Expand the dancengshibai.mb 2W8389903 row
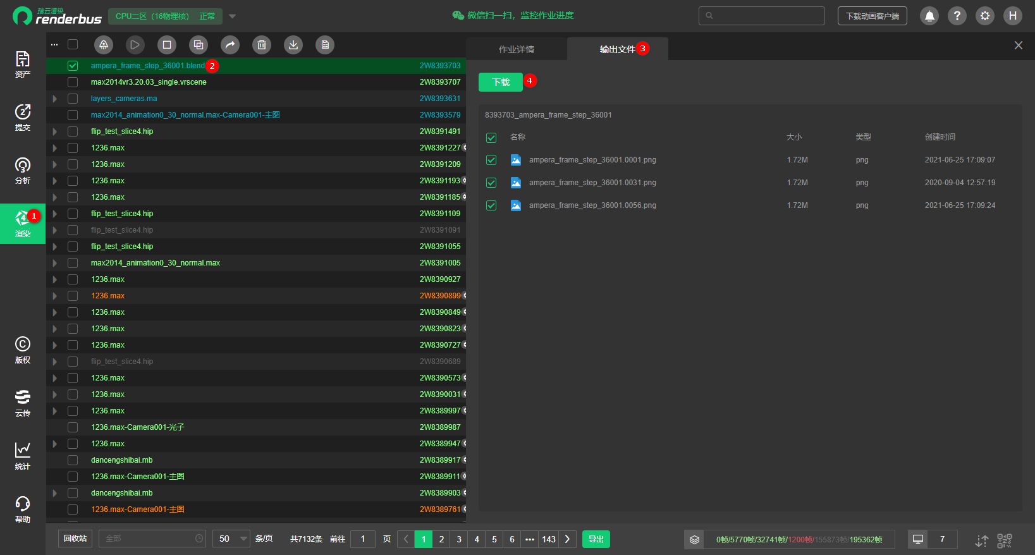The image size is (1035, 555). click(x=55, y=493)
